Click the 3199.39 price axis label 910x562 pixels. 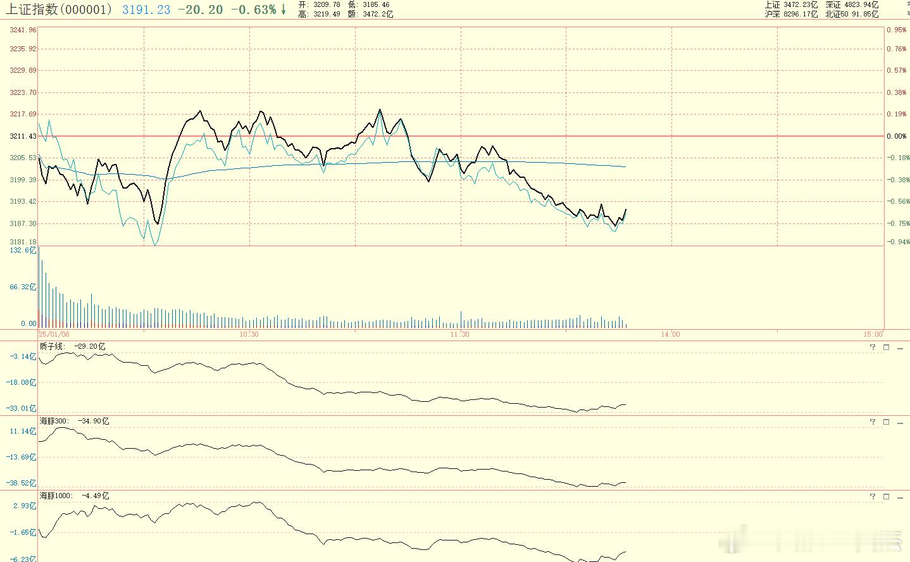click(x=23, y=180)
